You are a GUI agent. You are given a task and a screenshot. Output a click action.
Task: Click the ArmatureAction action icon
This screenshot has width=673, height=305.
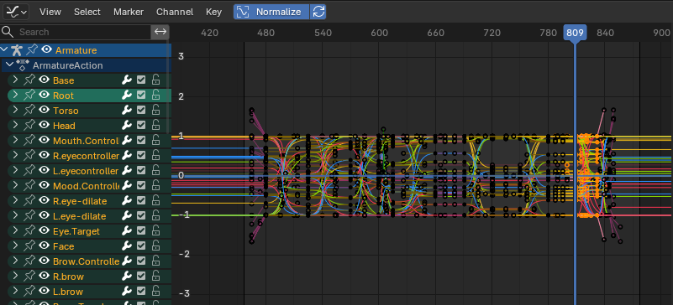[23, 65]
